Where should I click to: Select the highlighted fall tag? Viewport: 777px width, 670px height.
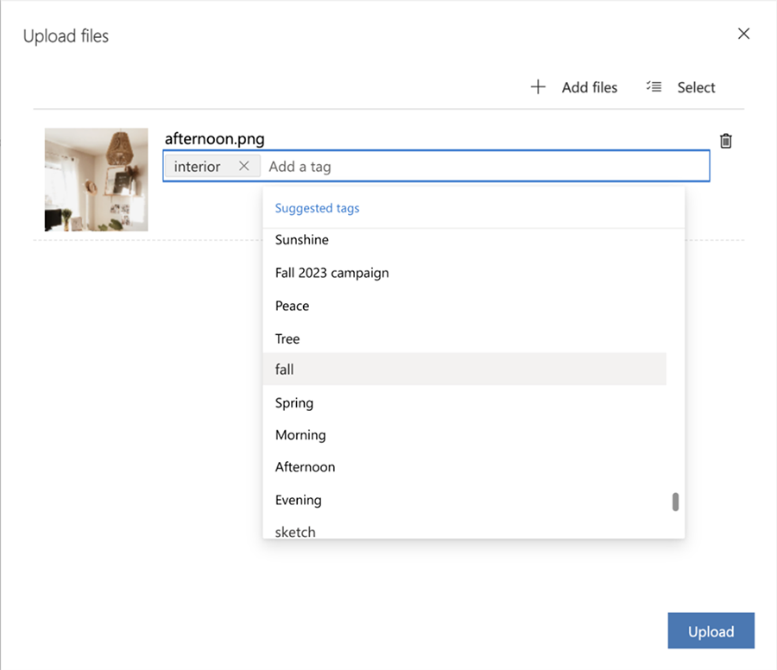[283, 369]
